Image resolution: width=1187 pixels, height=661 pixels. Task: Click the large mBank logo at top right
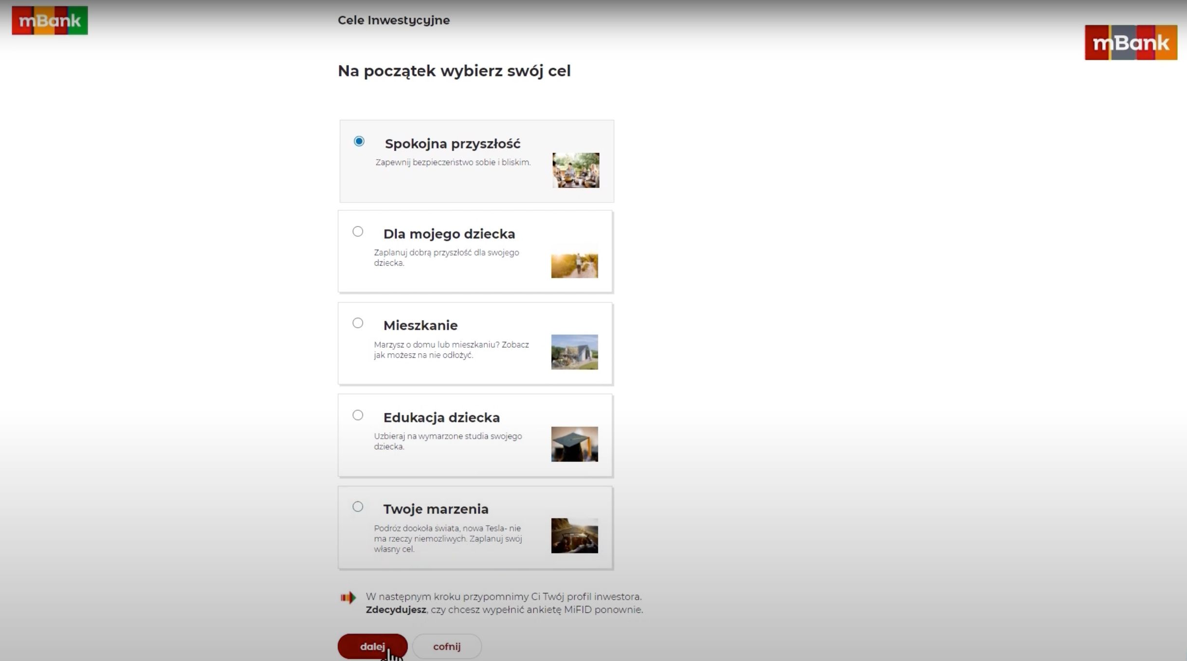(x=1131, y=43)
